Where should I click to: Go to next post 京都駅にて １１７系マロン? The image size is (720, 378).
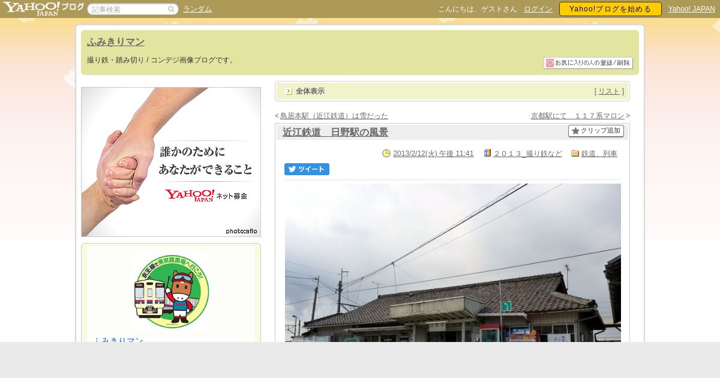tap(578, 116)
